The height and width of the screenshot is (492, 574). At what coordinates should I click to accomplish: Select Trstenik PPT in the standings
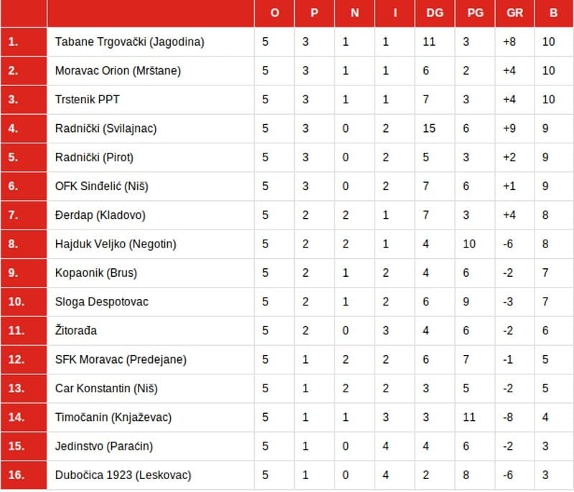[88, 100]
